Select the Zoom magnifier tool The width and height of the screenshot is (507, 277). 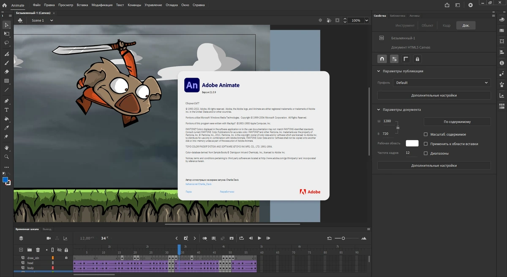[x=6, y=157]
